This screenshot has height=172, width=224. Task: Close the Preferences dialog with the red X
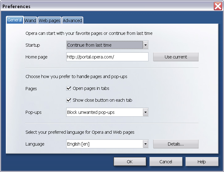click(x=217, y=6)
